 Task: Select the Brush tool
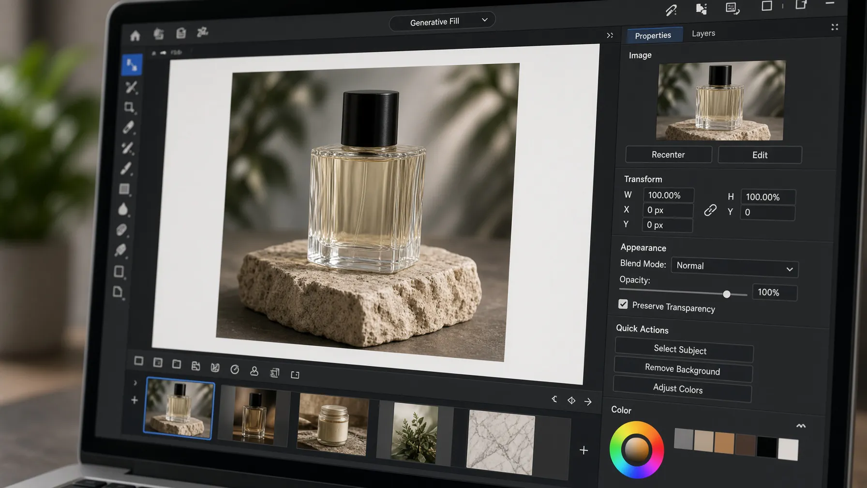tap(126, 168)
